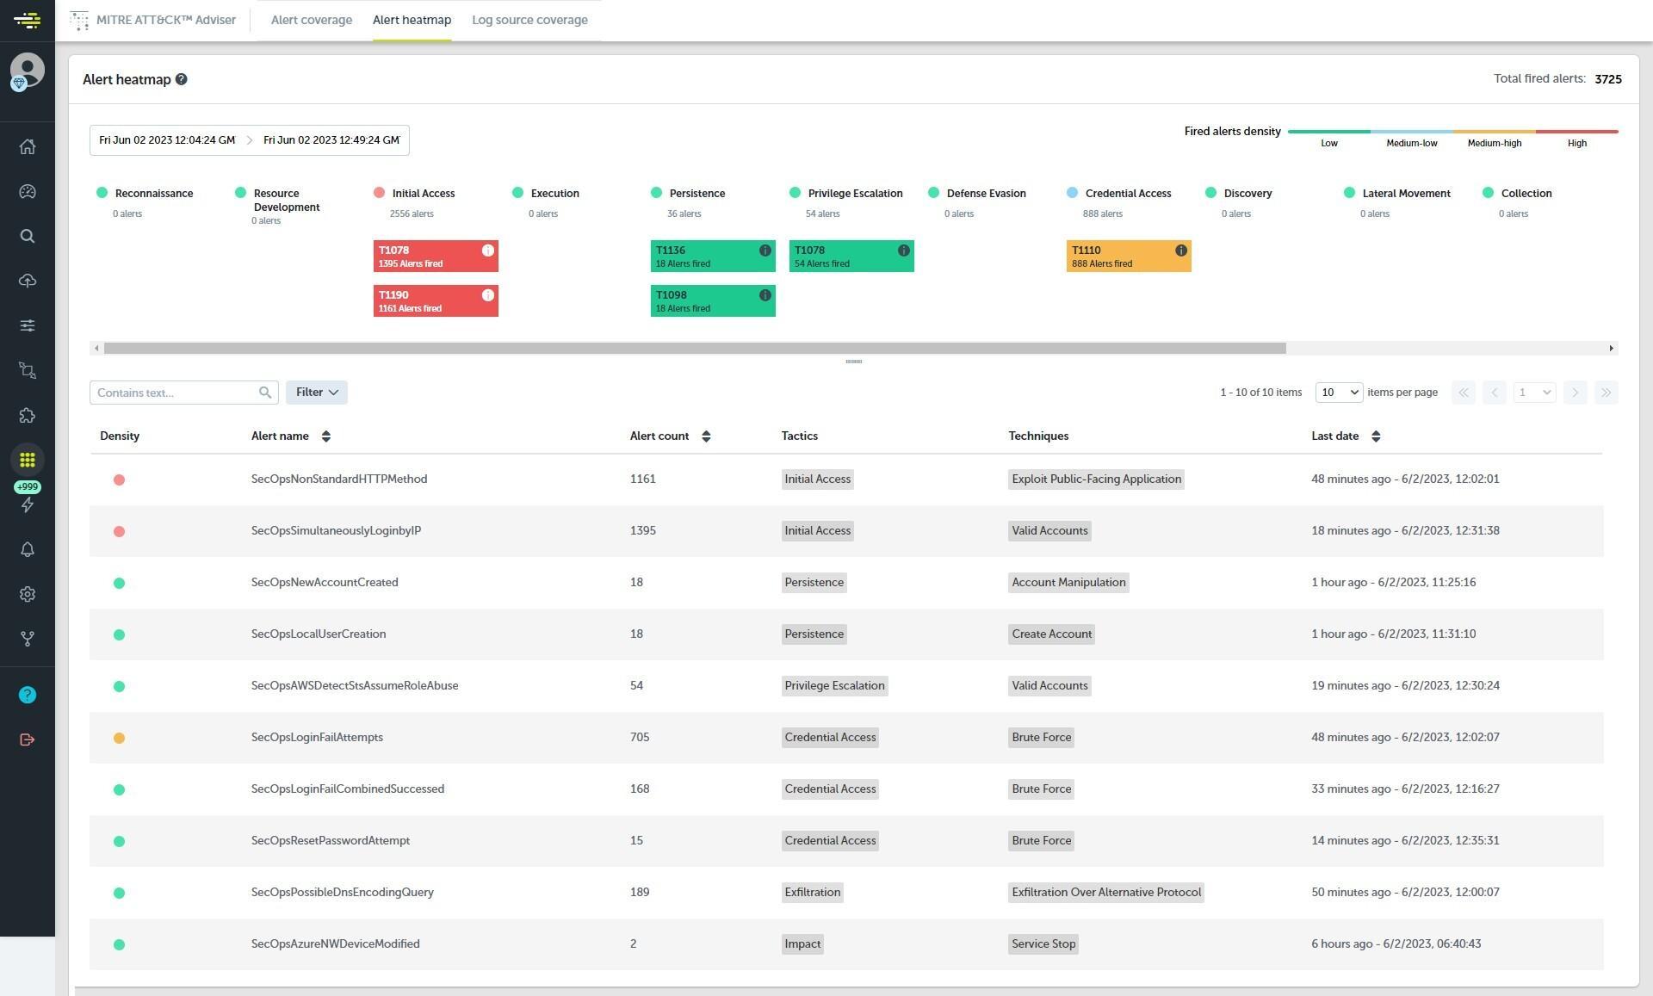Open the start date picker field

coord(165,139)
